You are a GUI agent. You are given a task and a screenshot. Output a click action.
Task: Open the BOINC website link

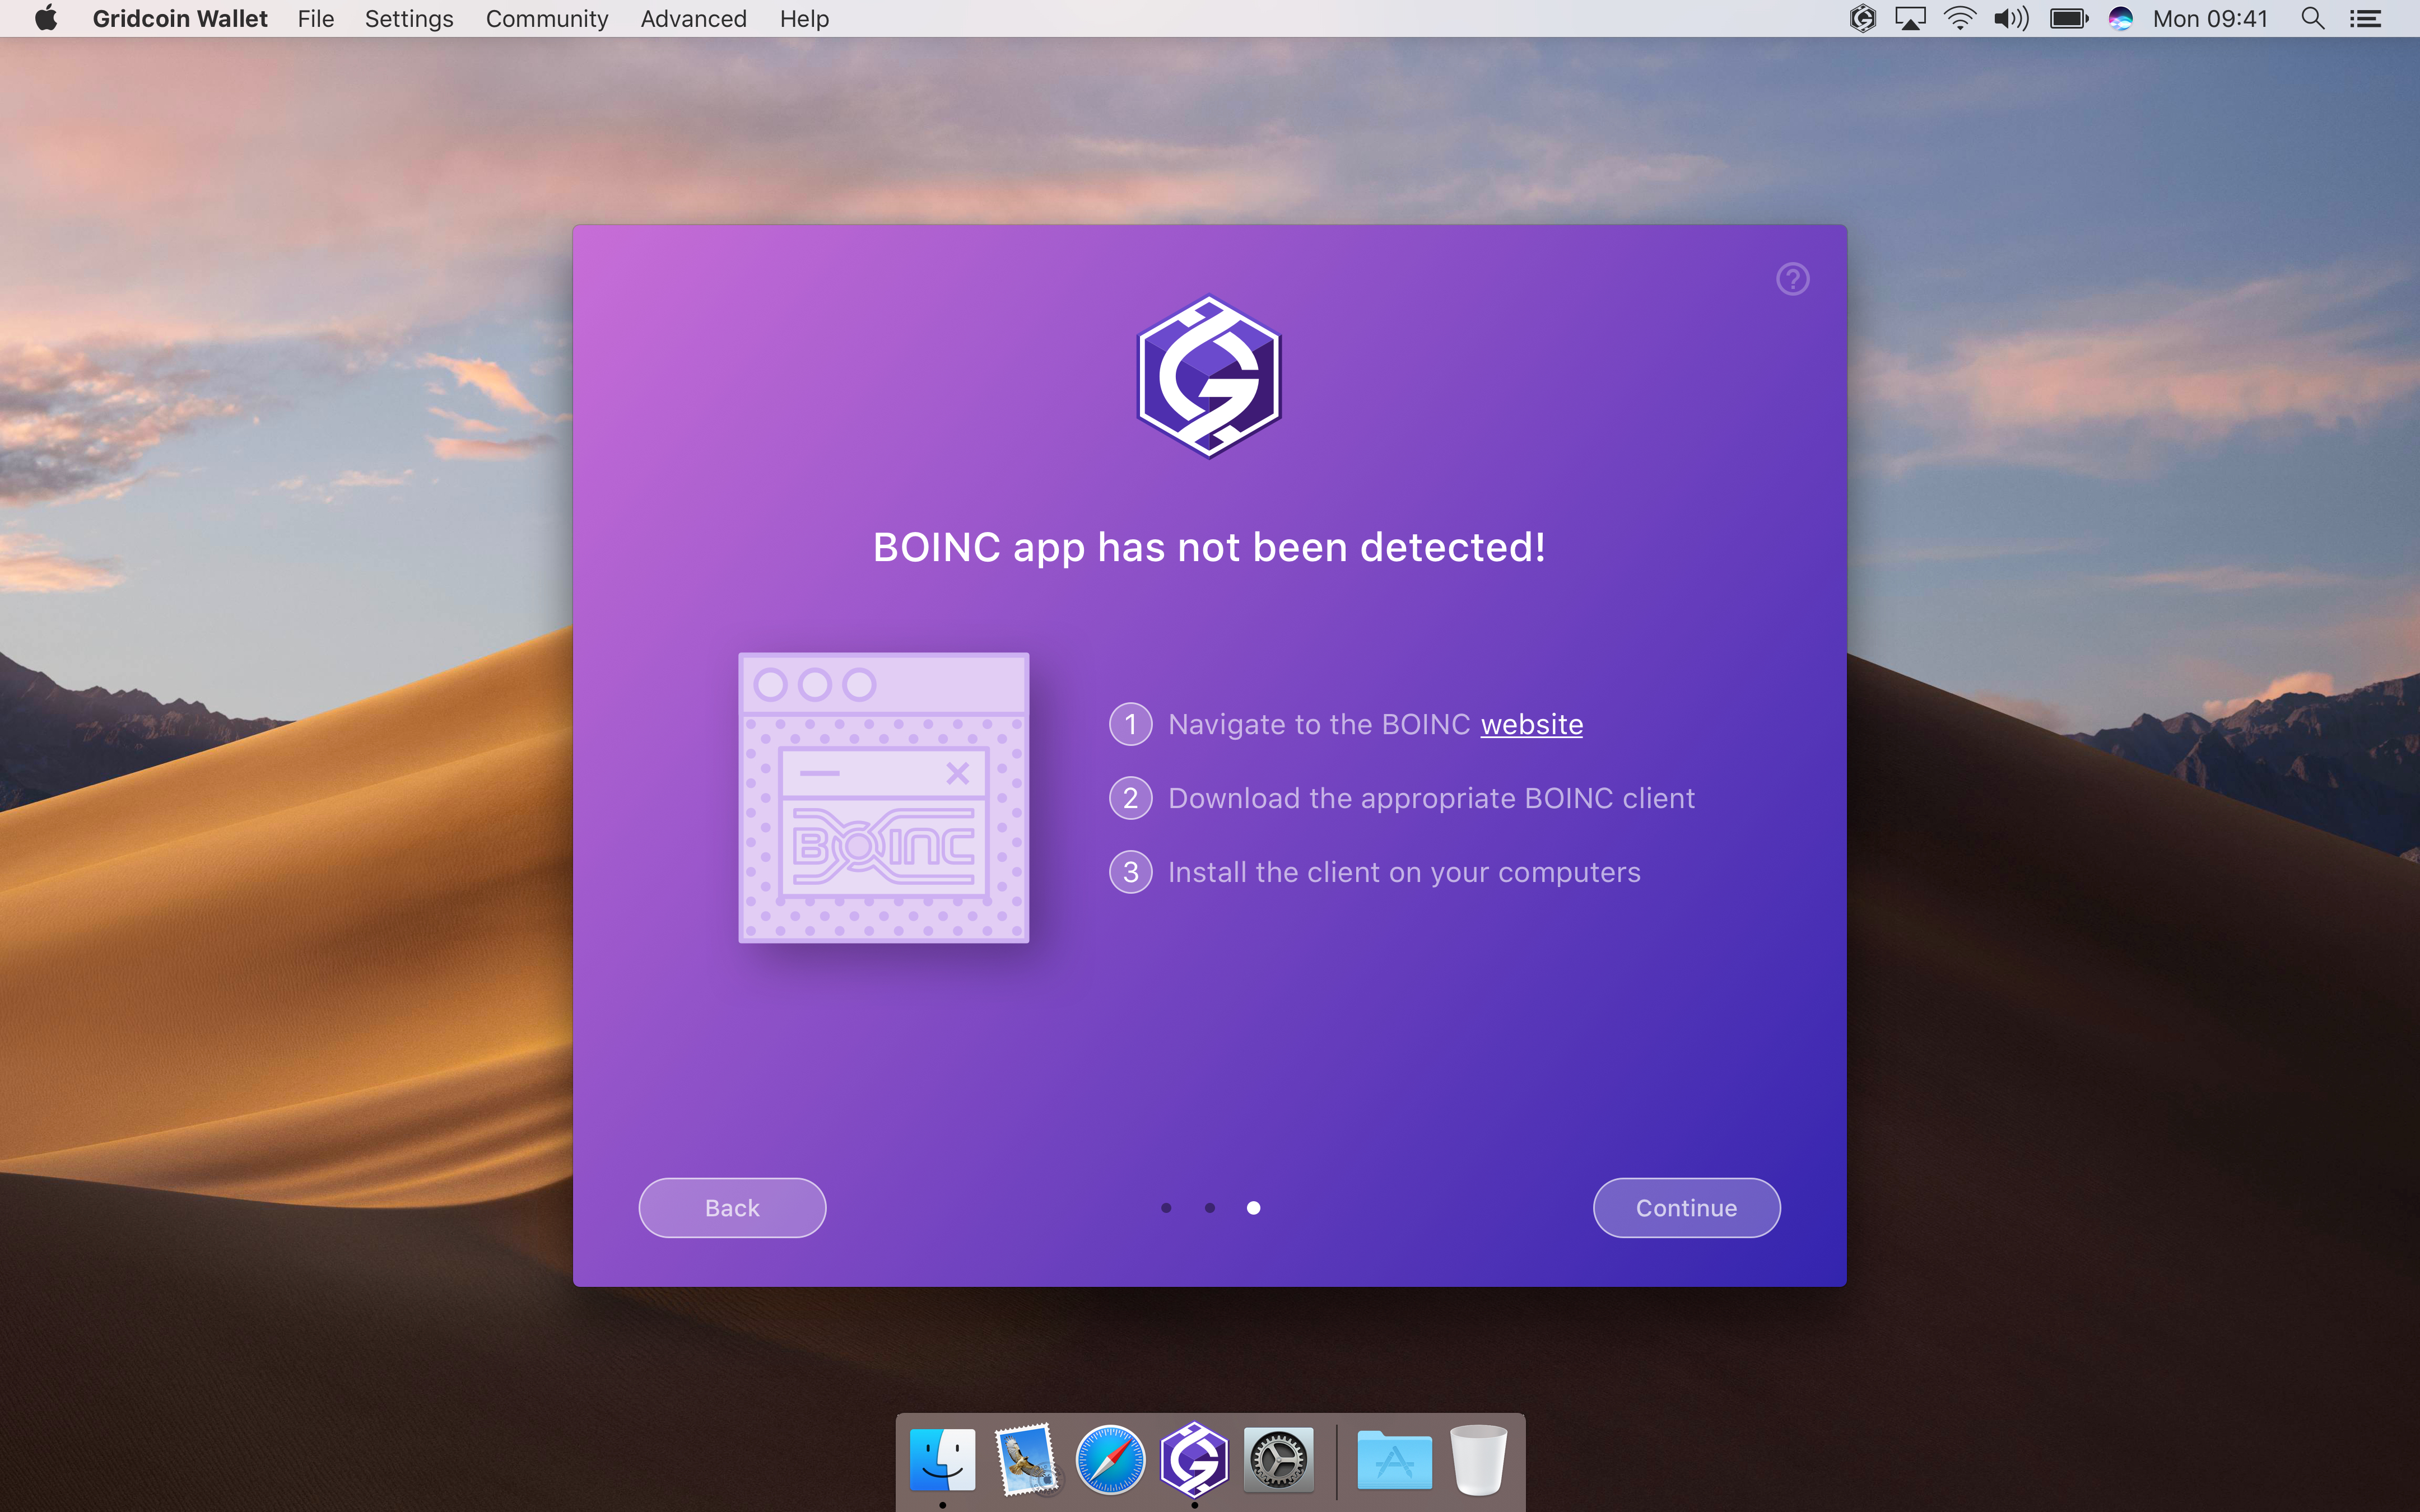click(x=1531, y=724)
